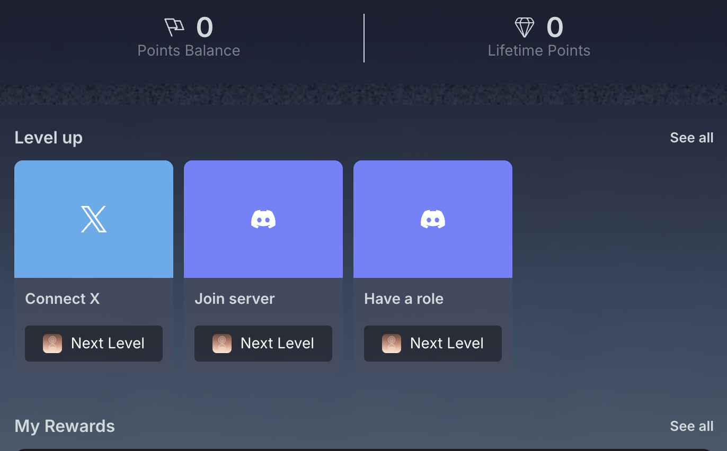Click the Points Balance flag icon
Image resolution: width=727 pixels, height=451 pixels.
(174, 27)
